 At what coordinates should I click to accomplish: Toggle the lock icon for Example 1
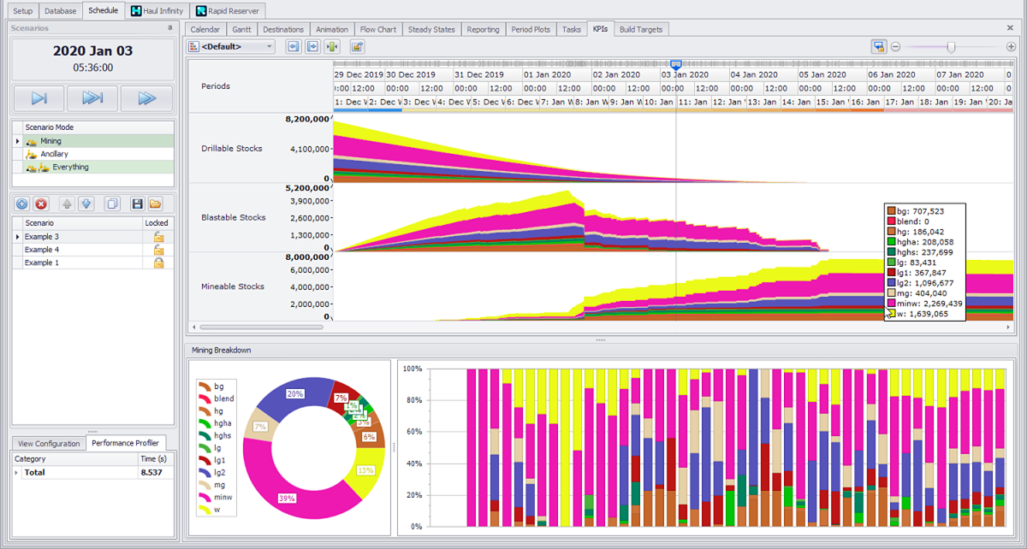158,263
